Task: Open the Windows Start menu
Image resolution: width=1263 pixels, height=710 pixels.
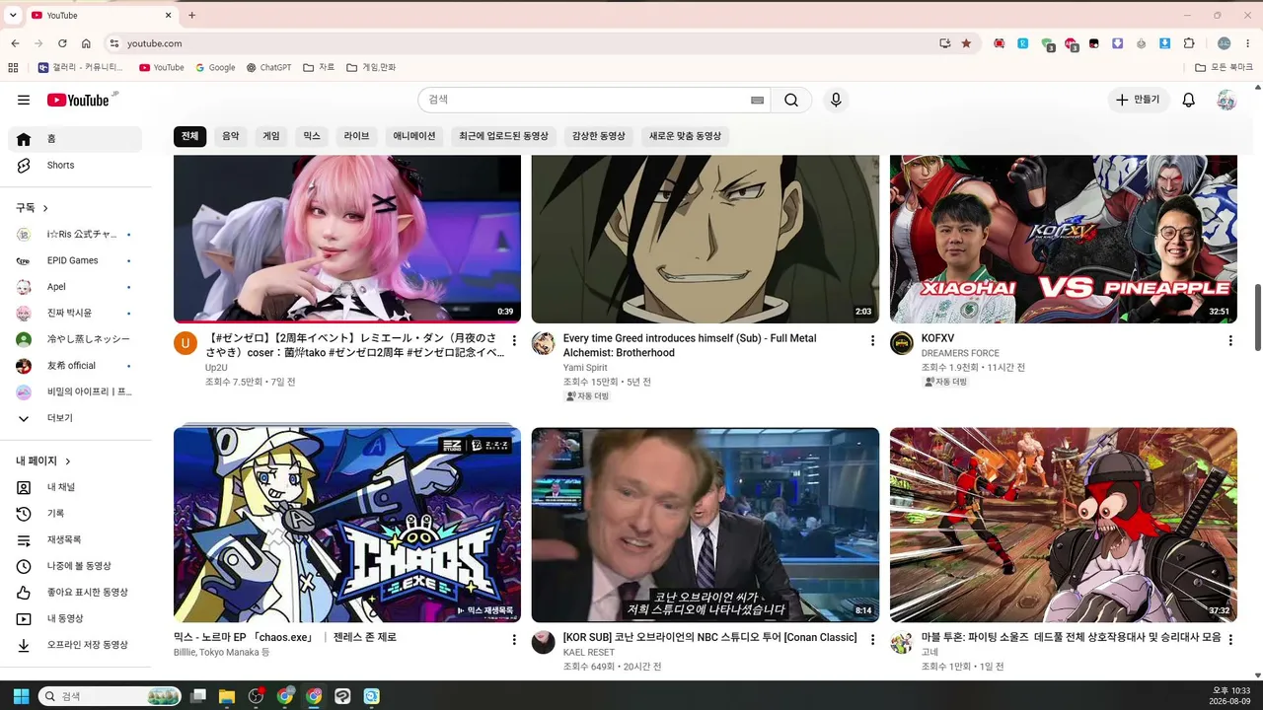Action: click(x=21, y=696)
